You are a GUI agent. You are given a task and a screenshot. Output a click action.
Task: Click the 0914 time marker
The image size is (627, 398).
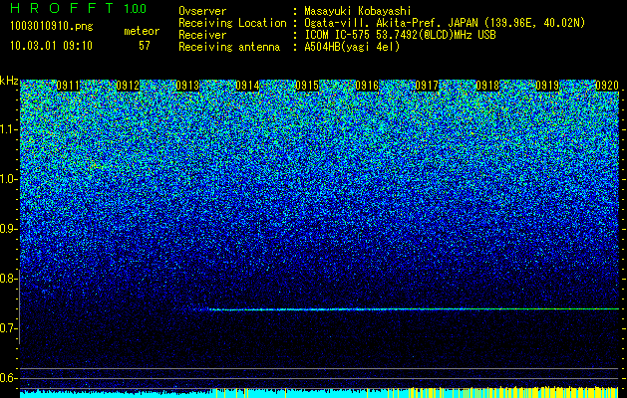[247, 86]
